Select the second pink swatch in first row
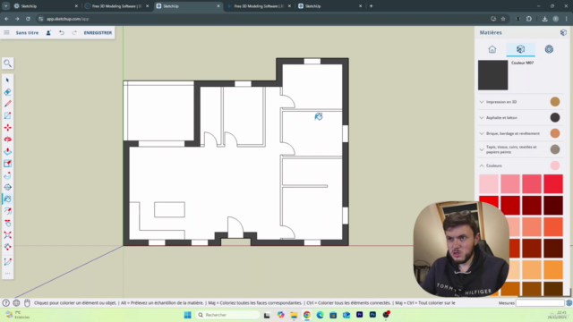Screen dimensions: 573x322 [510, 183]
